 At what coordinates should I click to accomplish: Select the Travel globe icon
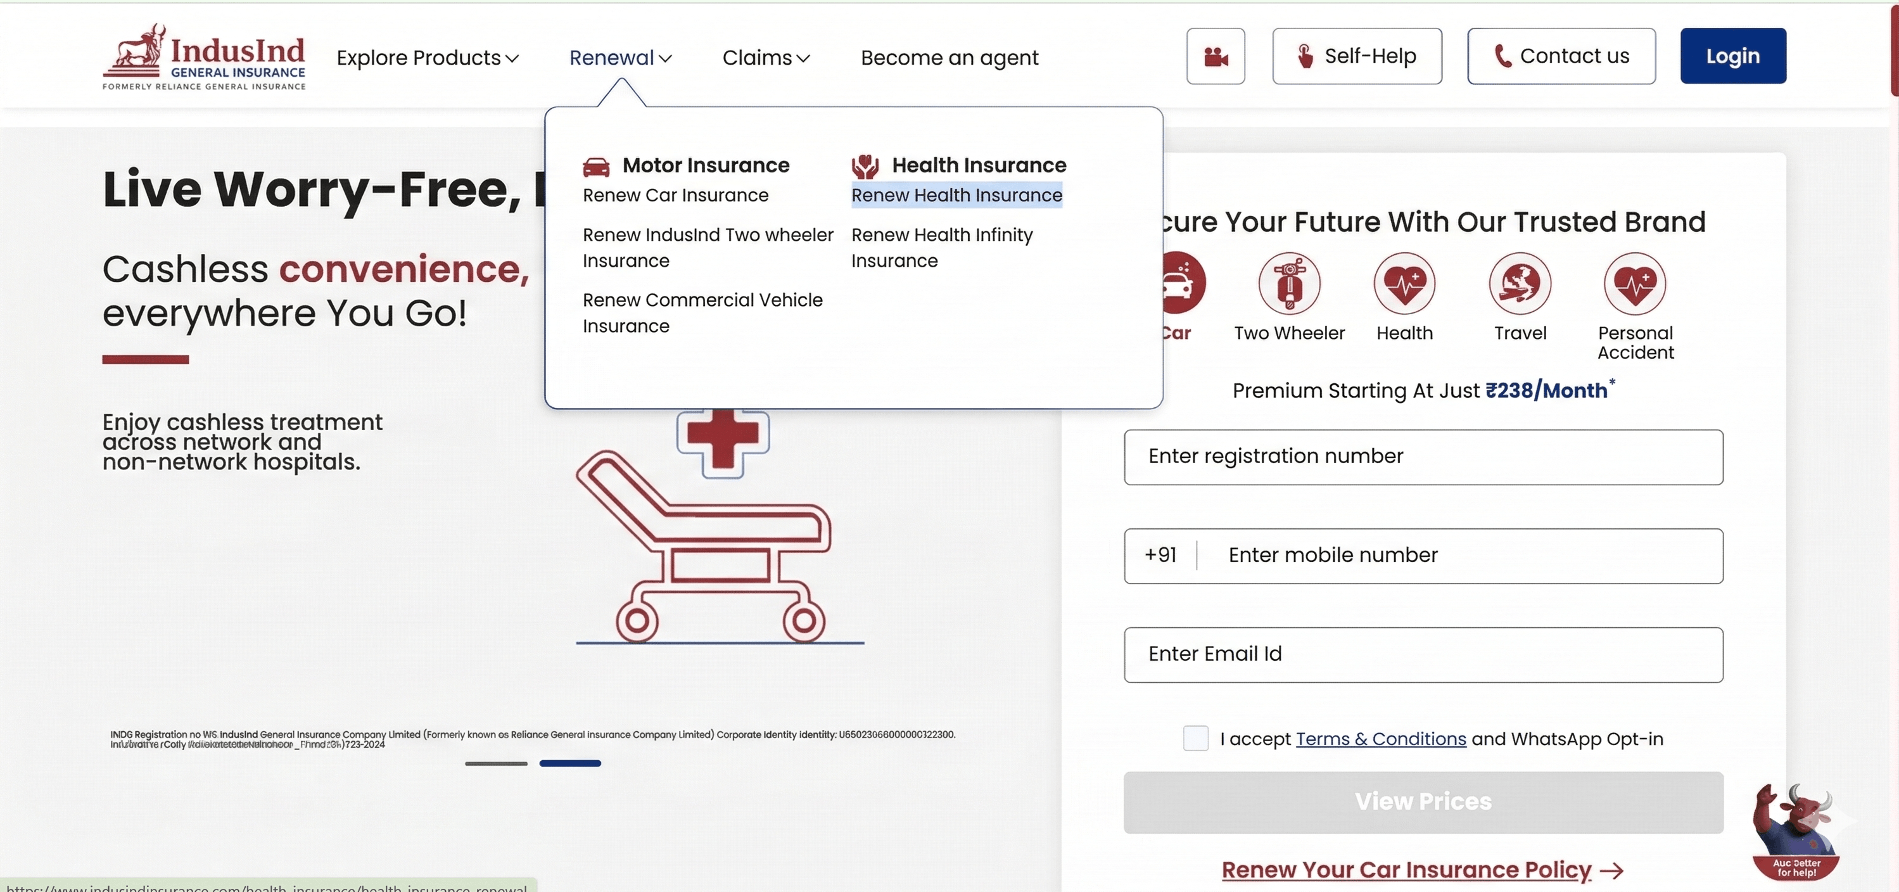[x=1520, y=284]
